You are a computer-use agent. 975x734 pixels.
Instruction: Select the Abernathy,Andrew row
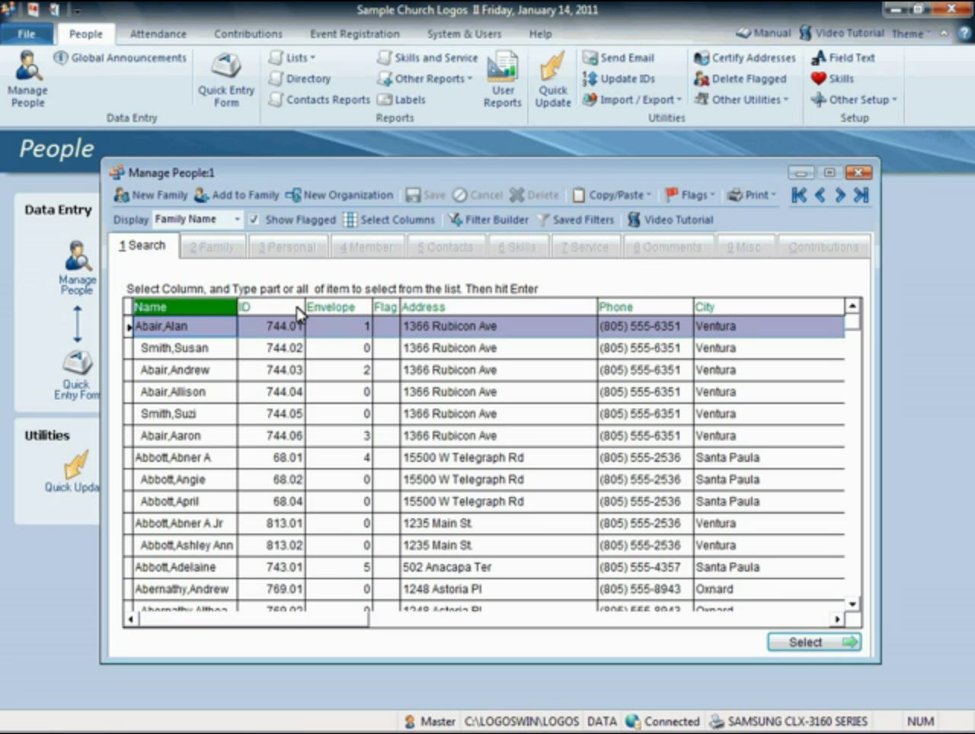[484, 589]
